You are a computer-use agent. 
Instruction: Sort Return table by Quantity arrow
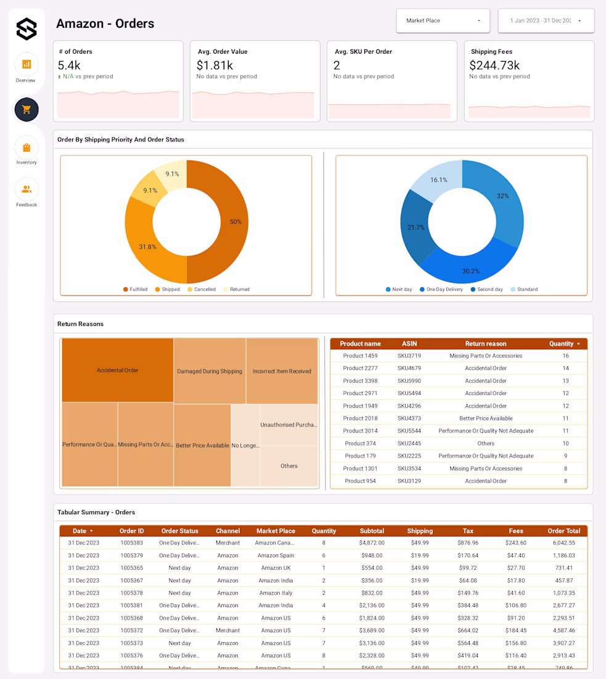[578, 344]
